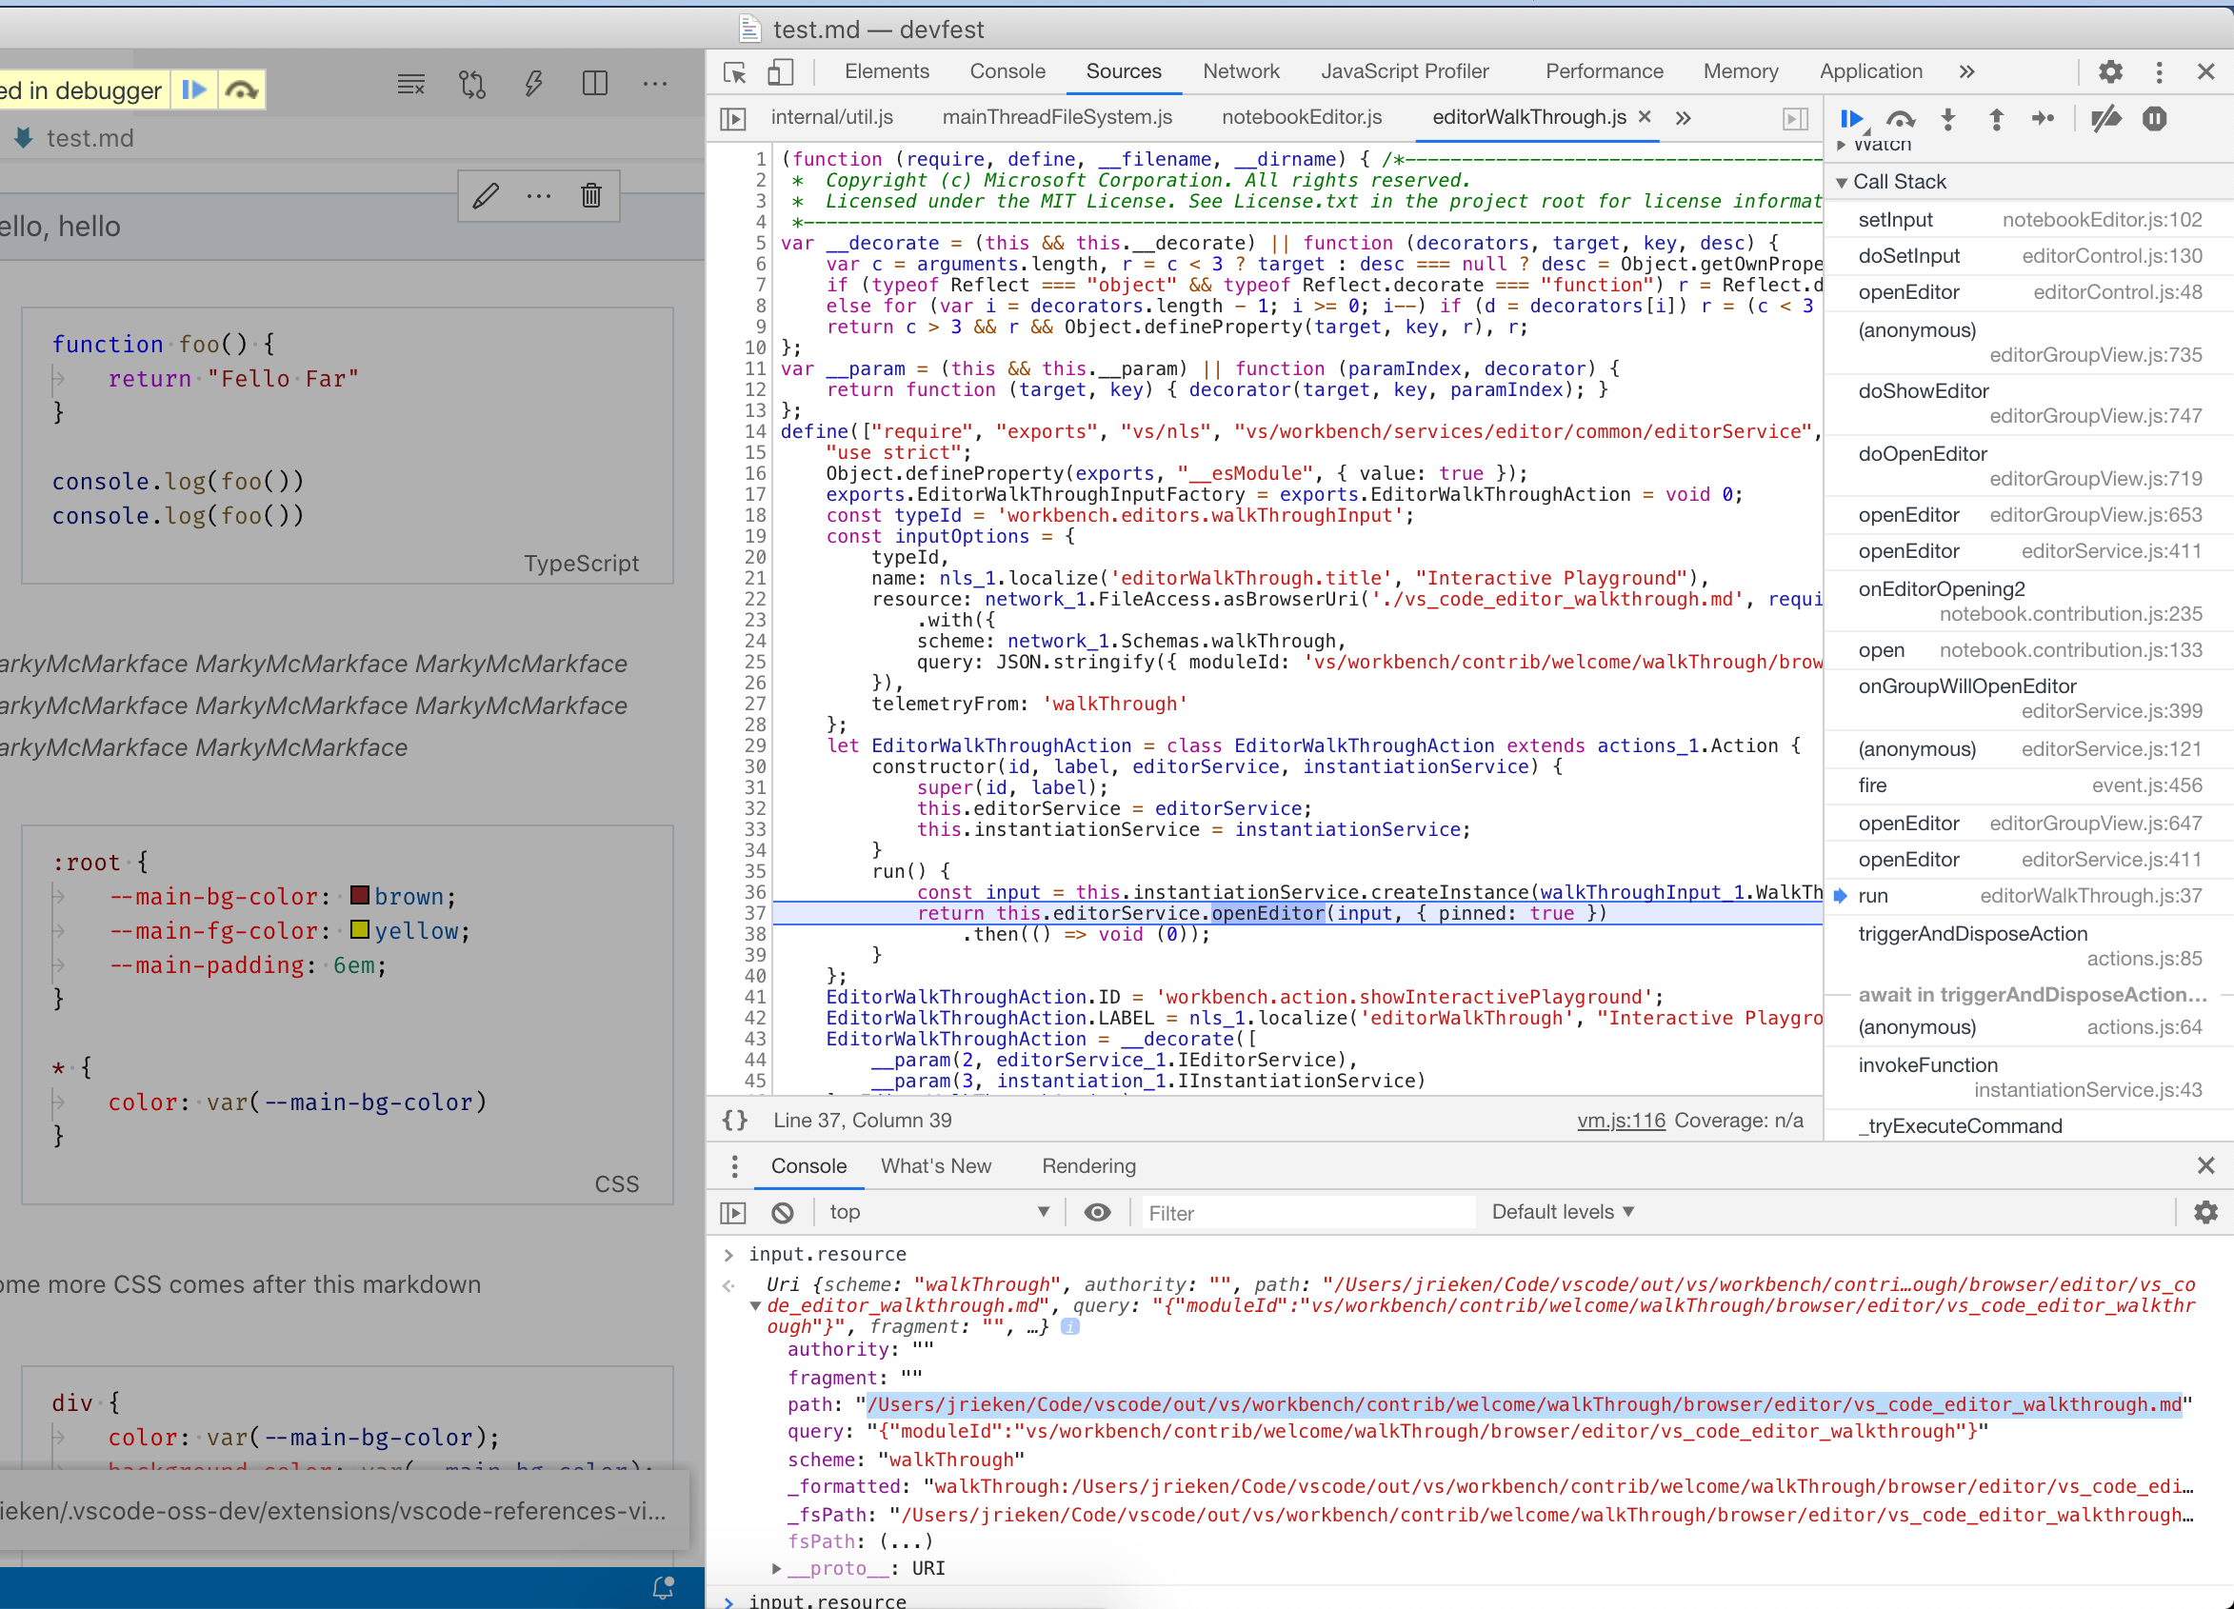This screenshot has height=1609, width=2234.
Task: Resume script execution in the debugger
Action: [1852, 118]
